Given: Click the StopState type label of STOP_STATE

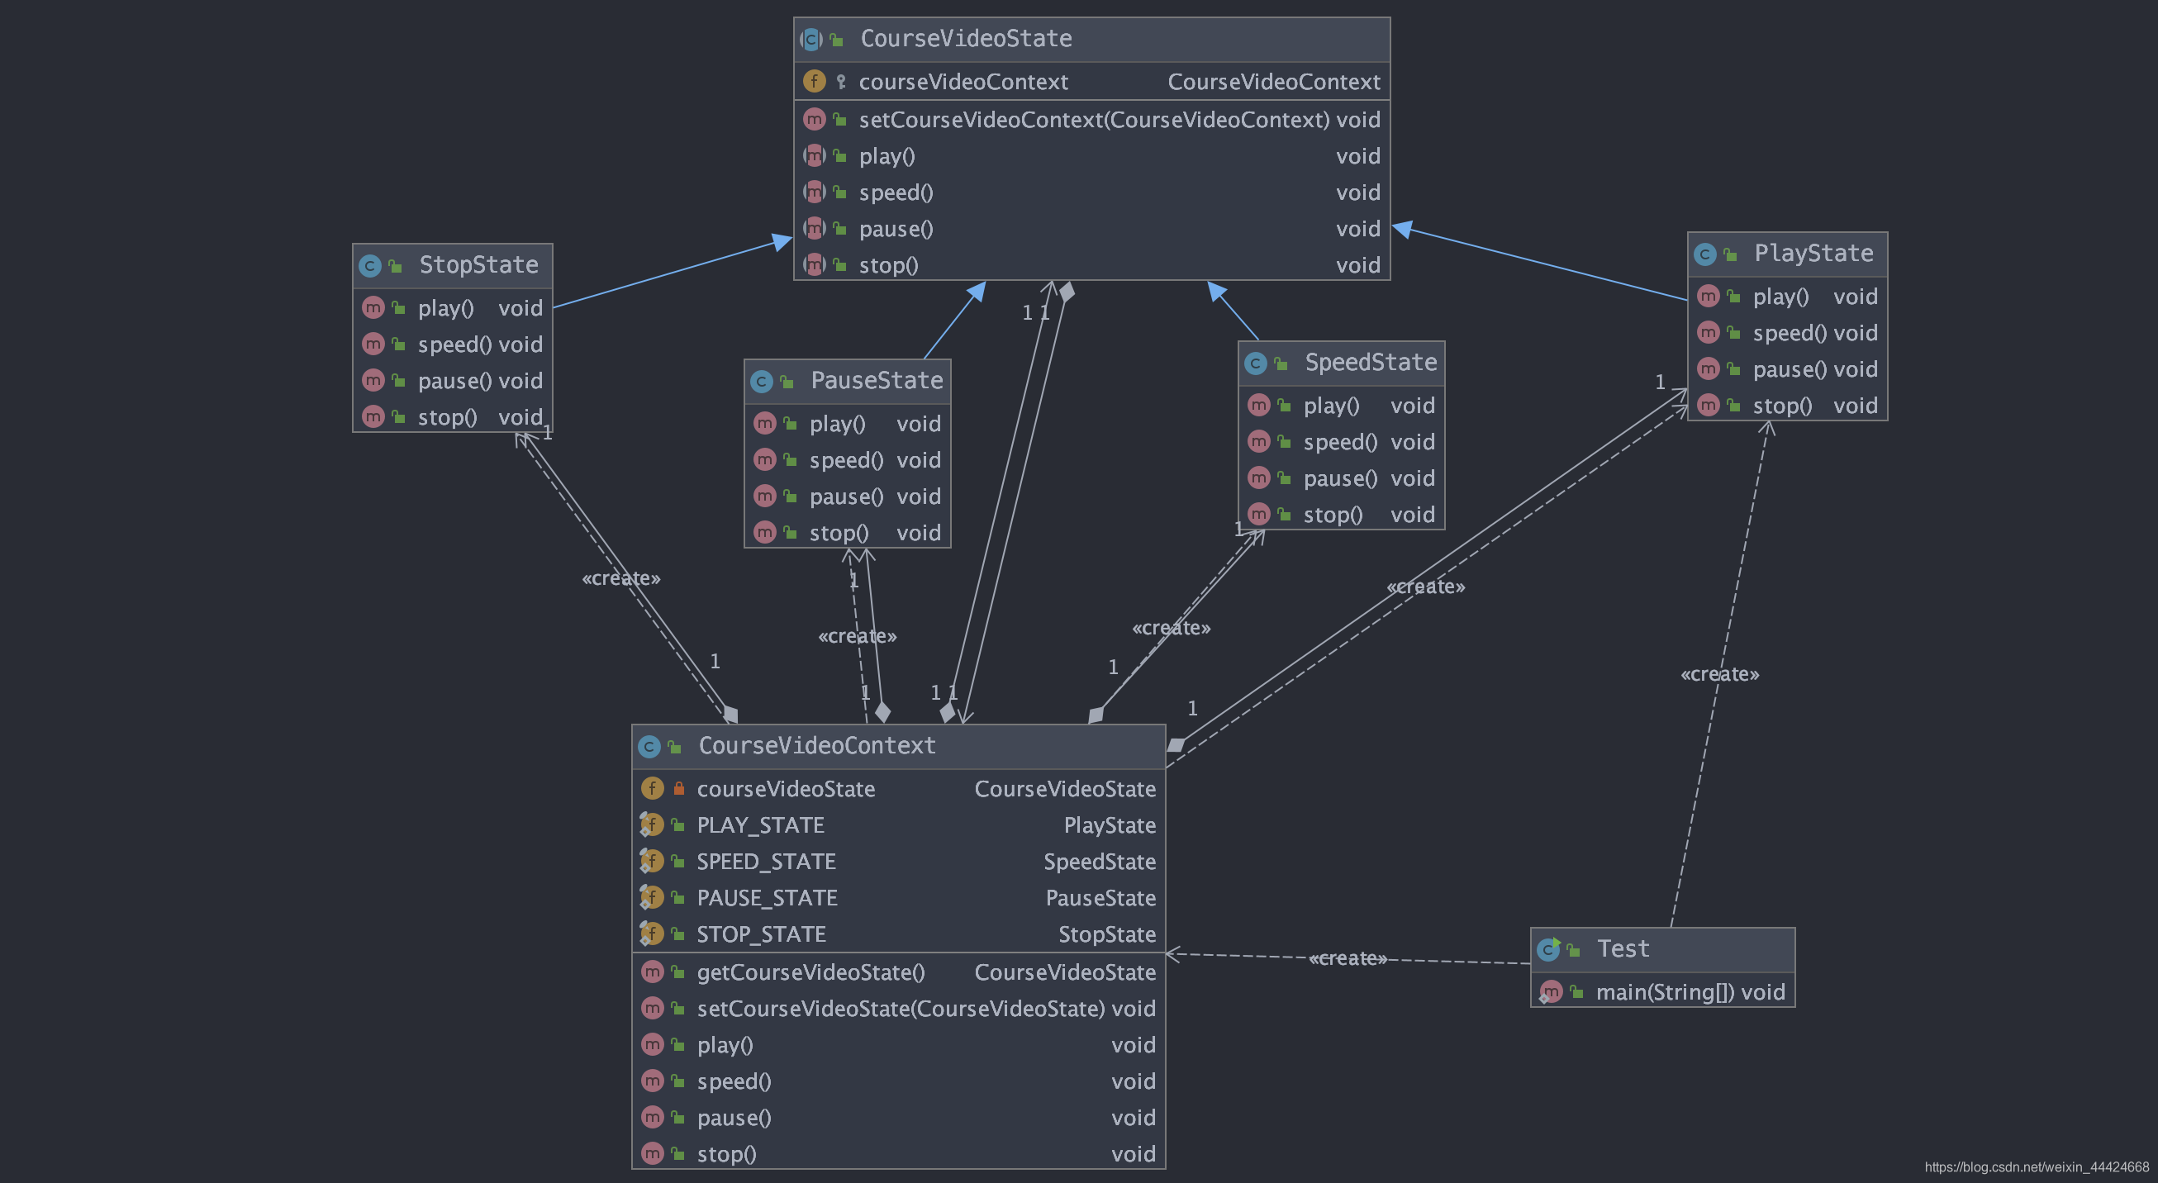Looking at the screenshot, I should pyautogui.click(x=1106, y=934).
